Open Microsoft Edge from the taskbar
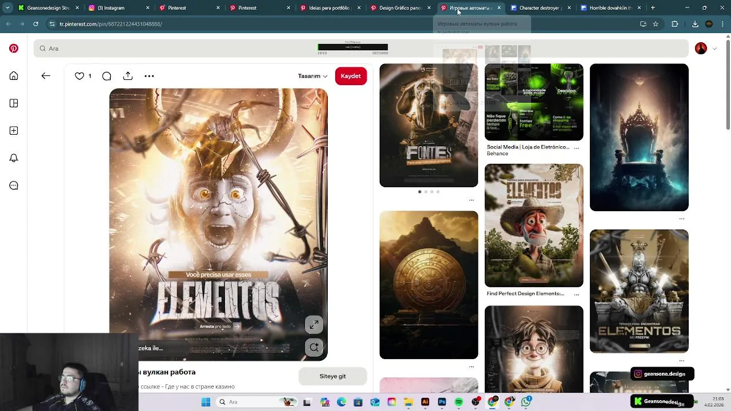This screenshot has height=411, width=731. tap(341, 402)
